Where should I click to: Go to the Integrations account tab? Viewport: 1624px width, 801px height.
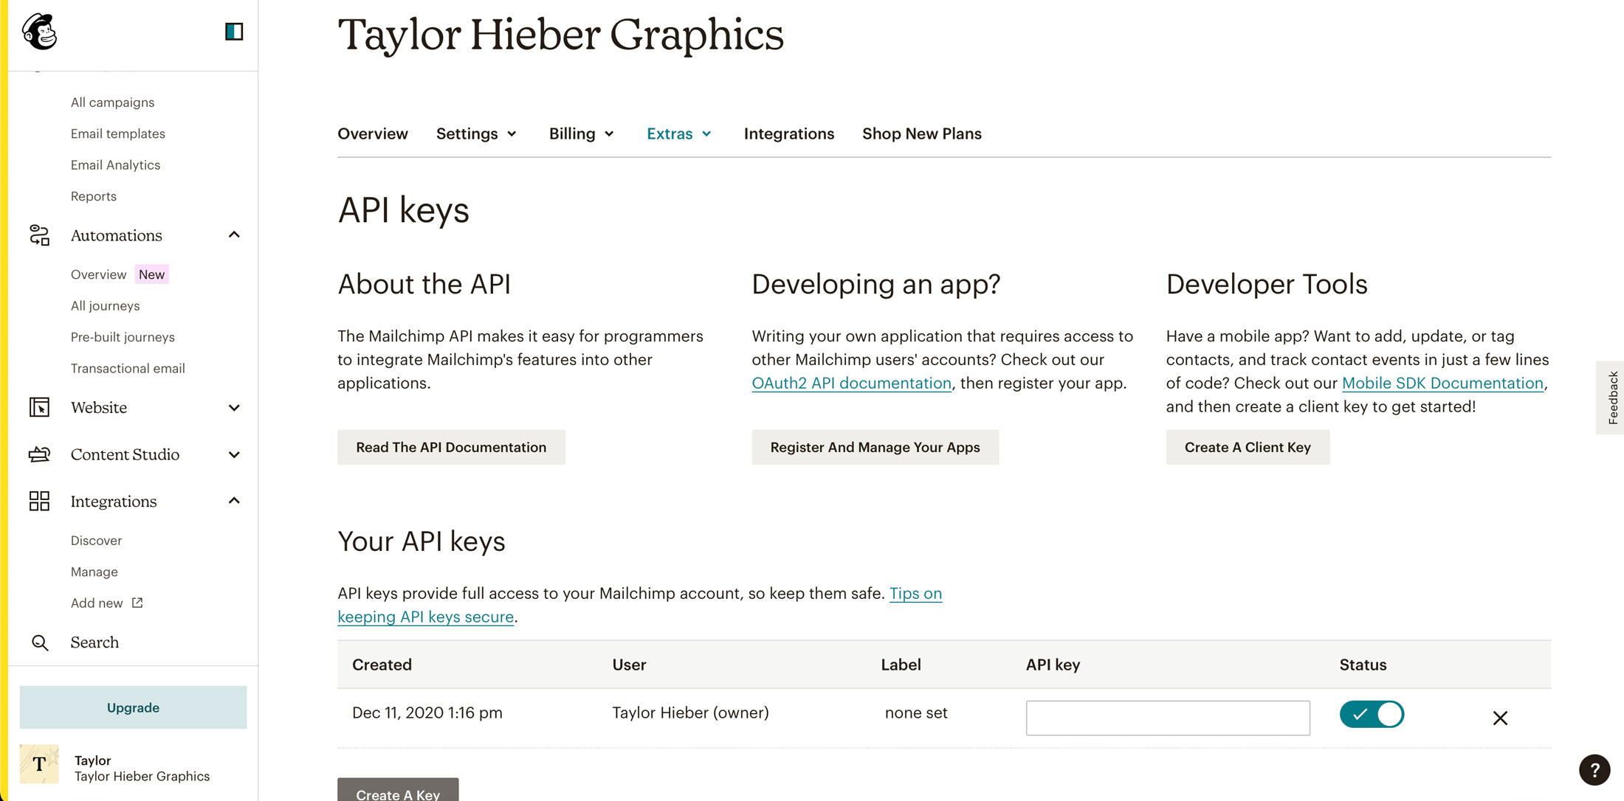click(788, 133)
